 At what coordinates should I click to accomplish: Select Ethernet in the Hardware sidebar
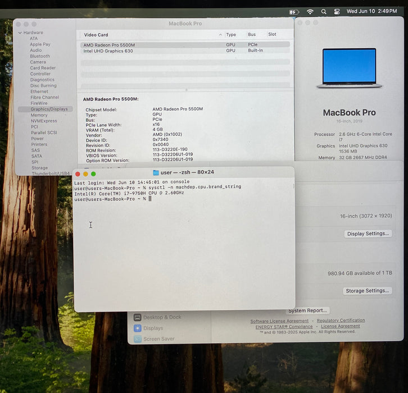(x=39, y=92)
